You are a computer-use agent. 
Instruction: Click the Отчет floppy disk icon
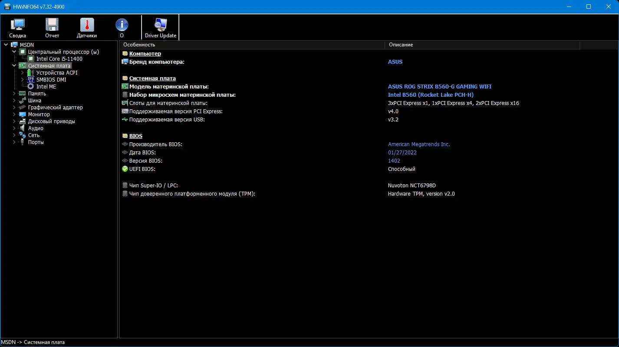[52, 24]
